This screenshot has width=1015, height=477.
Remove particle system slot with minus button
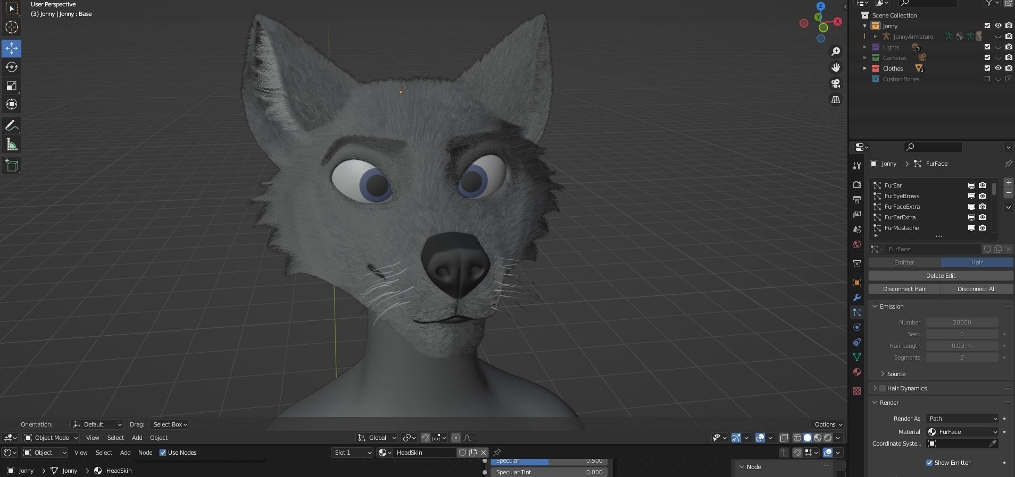1008,193
